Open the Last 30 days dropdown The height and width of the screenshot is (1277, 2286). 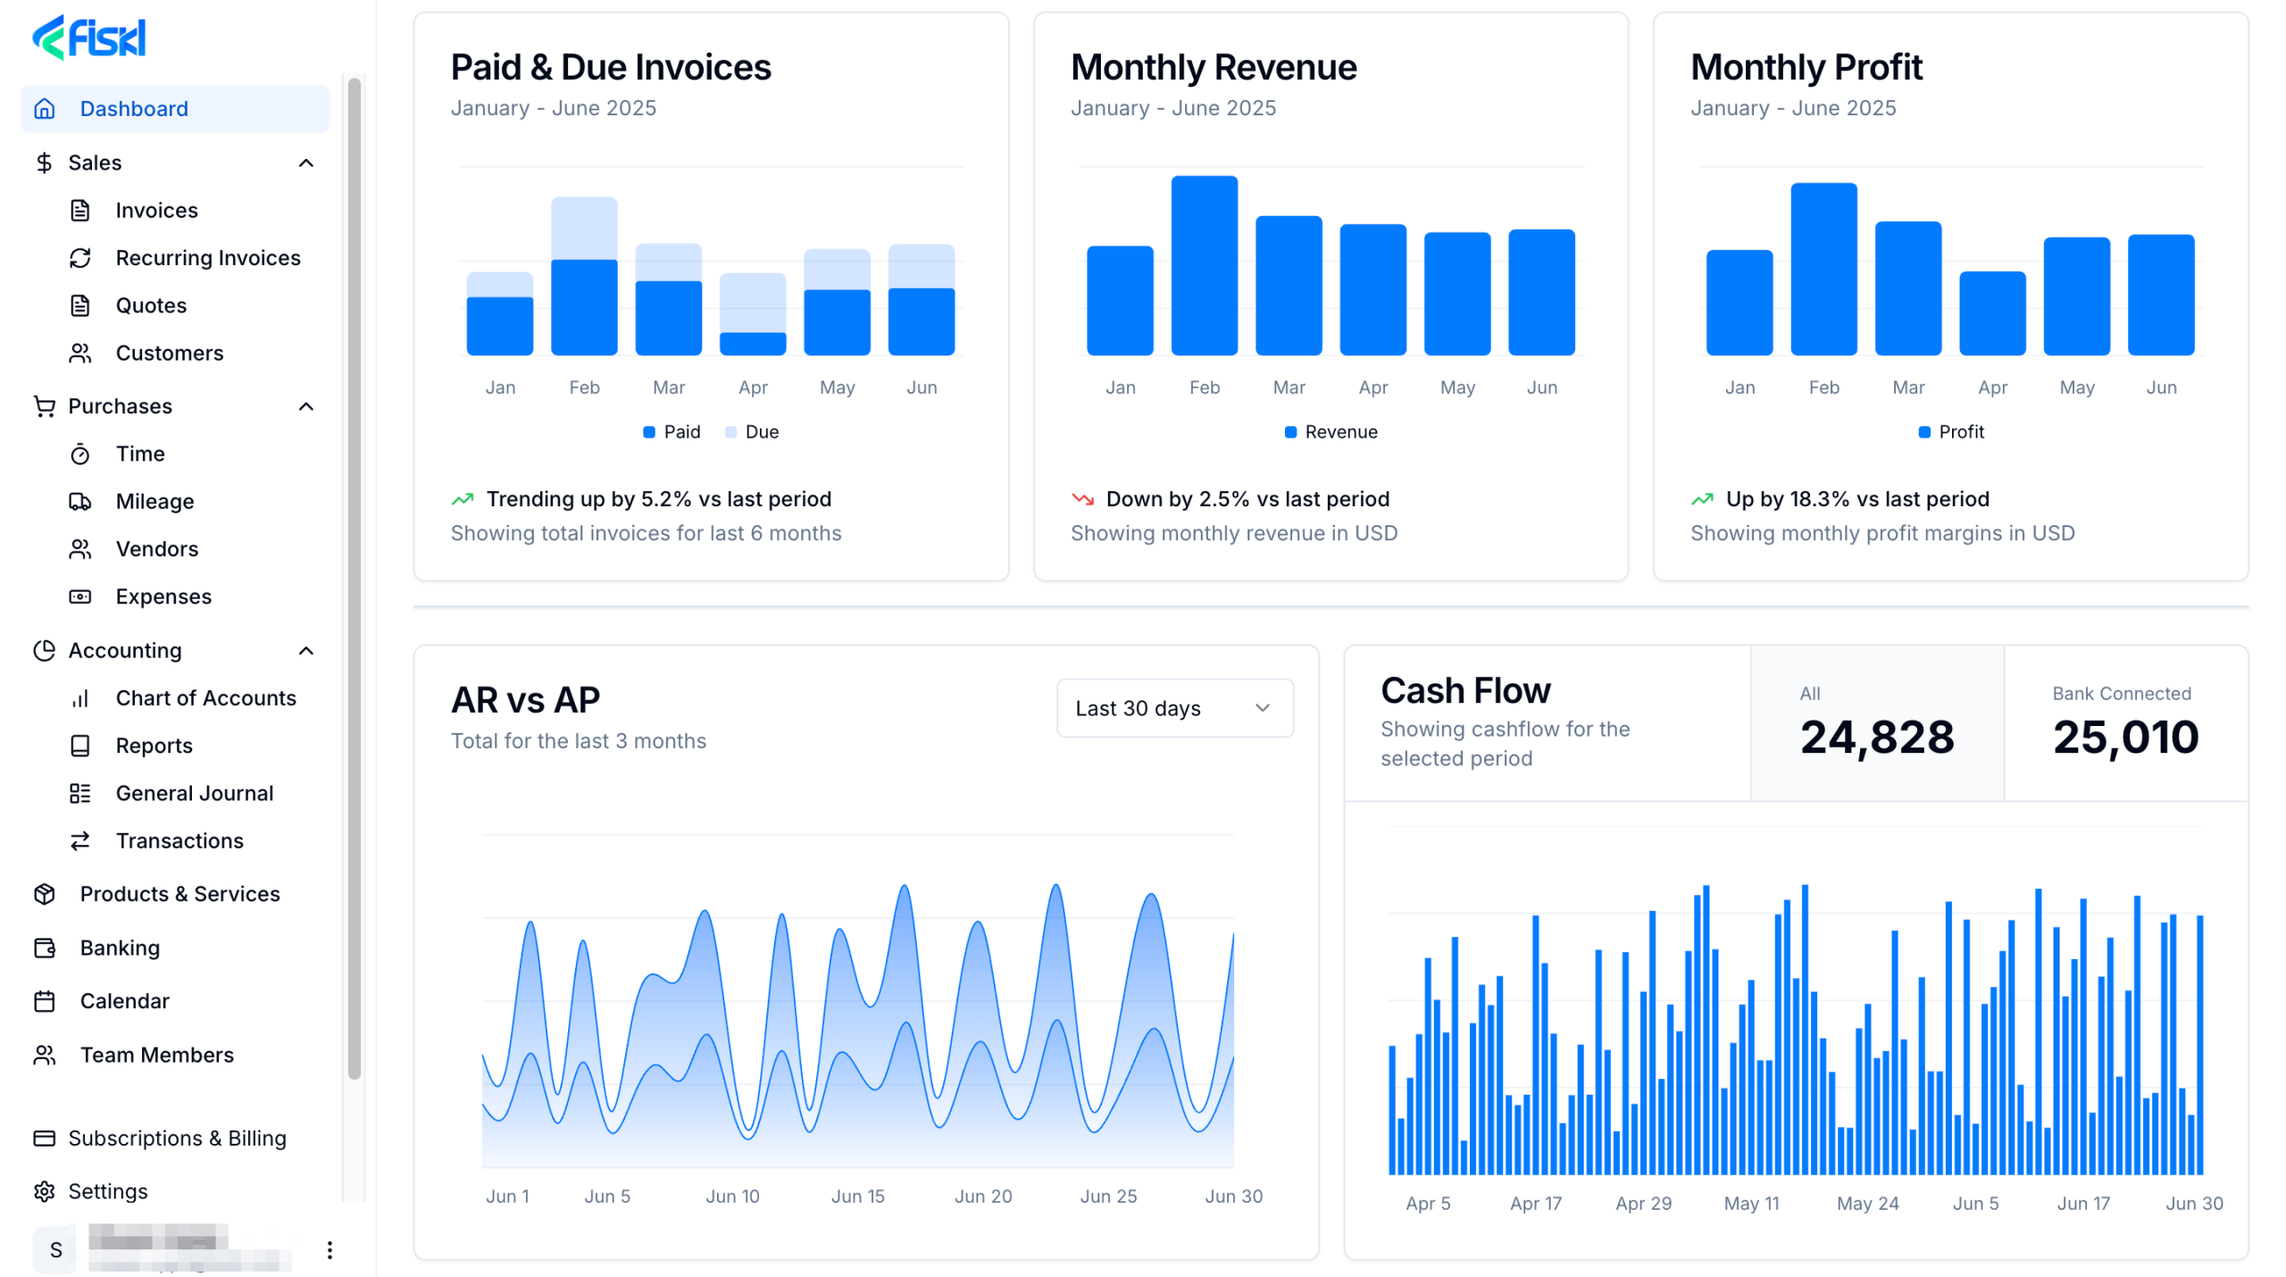tap(1174, 708)
